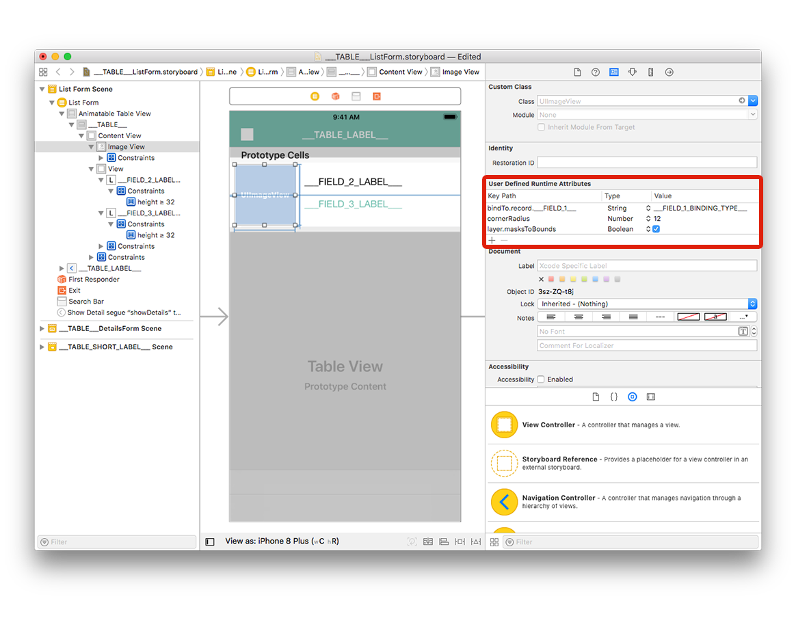This screenshot has width=796, height=629.
Task: Enable the Accessibility checkbox
Action: point(541,379)
